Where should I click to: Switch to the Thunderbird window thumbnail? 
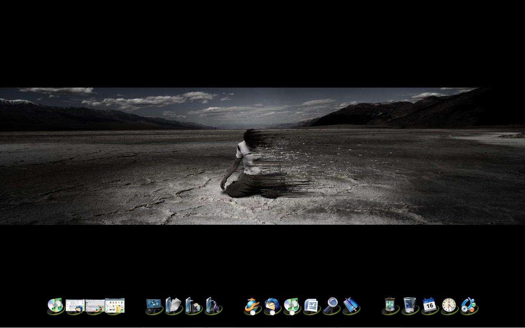pyautogui.click(x=75, y=306)
